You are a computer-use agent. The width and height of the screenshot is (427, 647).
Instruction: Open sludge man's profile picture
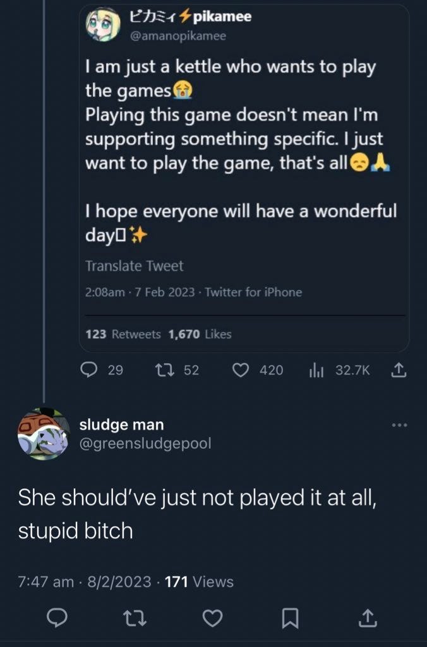(x=44, y=434)
